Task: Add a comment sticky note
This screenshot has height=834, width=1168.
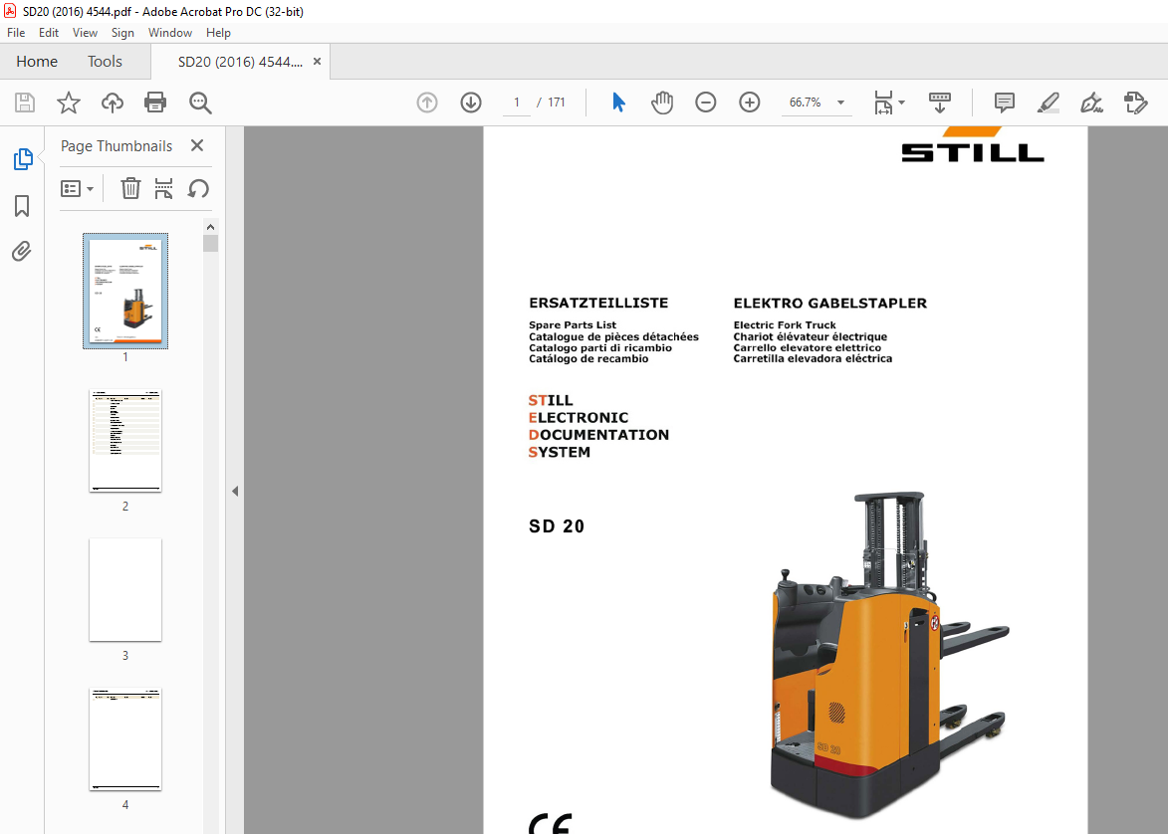Action: (x=1004, y=103)
